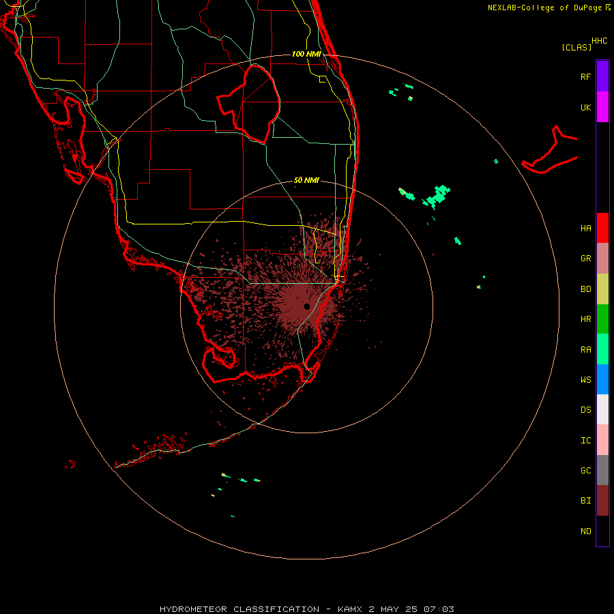Click the [CLAS] units label
The height and width of the screenshot is (614, 614).
[x=576, y=47]
